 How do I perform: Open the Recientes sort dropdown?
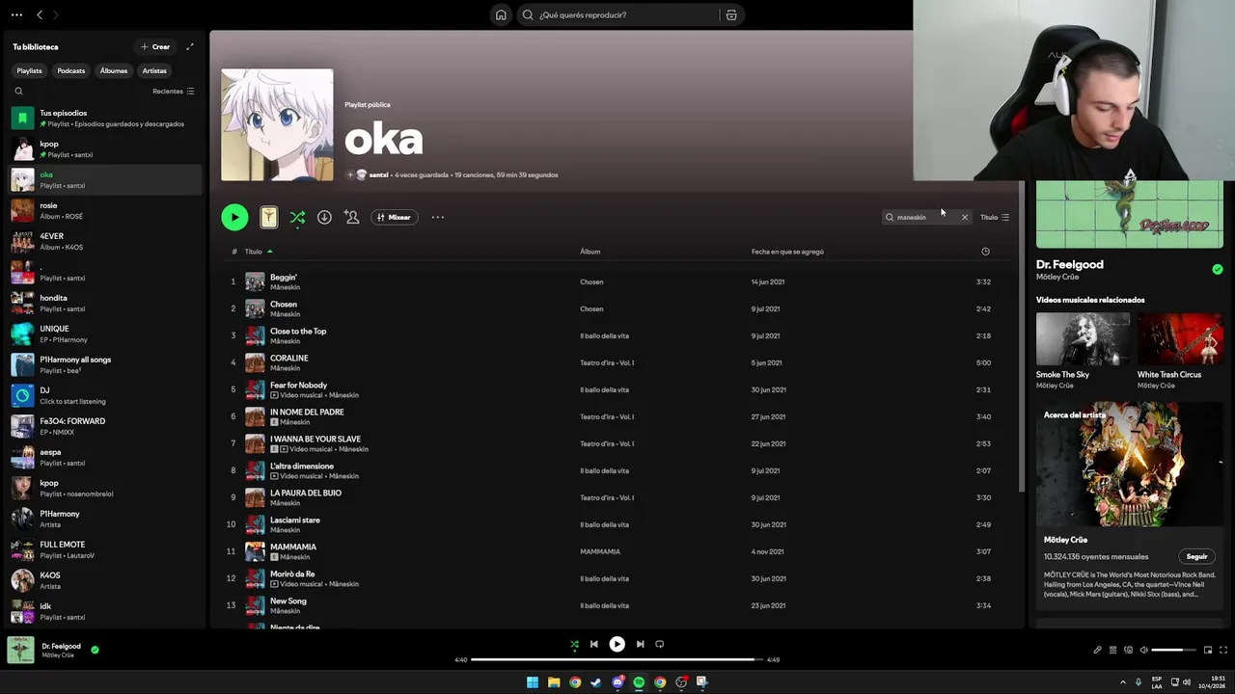click(x=174, y=91)
